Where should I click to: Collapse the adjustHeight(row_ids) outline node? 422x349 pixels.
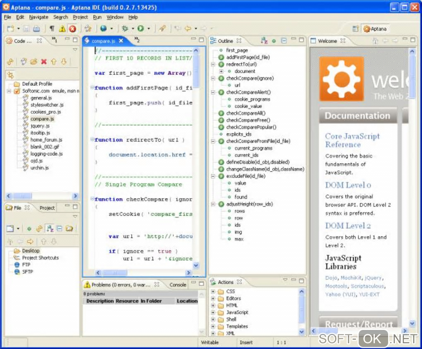point(213,204)
